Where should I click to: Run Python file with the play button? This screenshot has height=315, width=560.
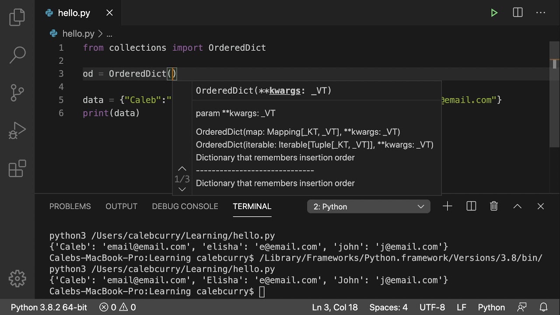coord(494,13)
